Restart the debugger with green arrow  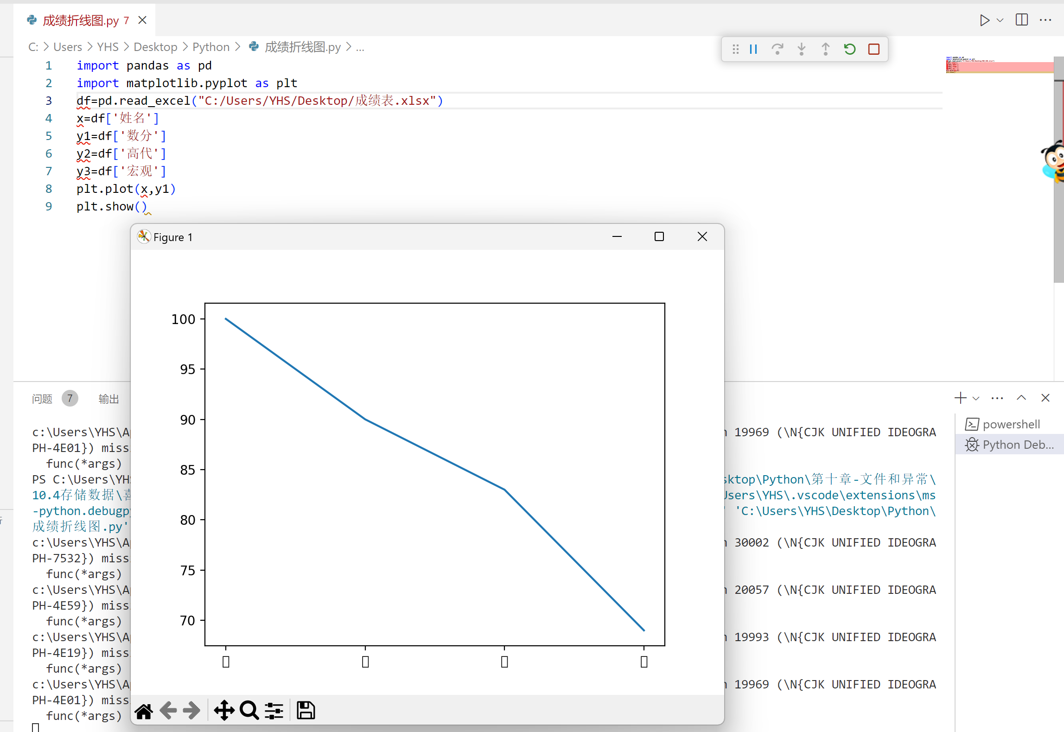(849, 49)
